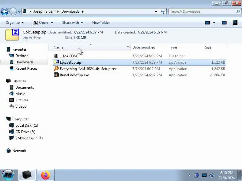
Task: Open Desktop in the navigation pane
Action: [22, 56]
